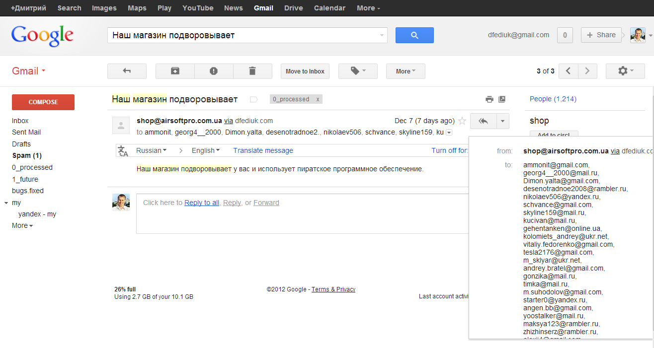
Task: Reply using the arrow icon
Action: [x=483, y=121]
